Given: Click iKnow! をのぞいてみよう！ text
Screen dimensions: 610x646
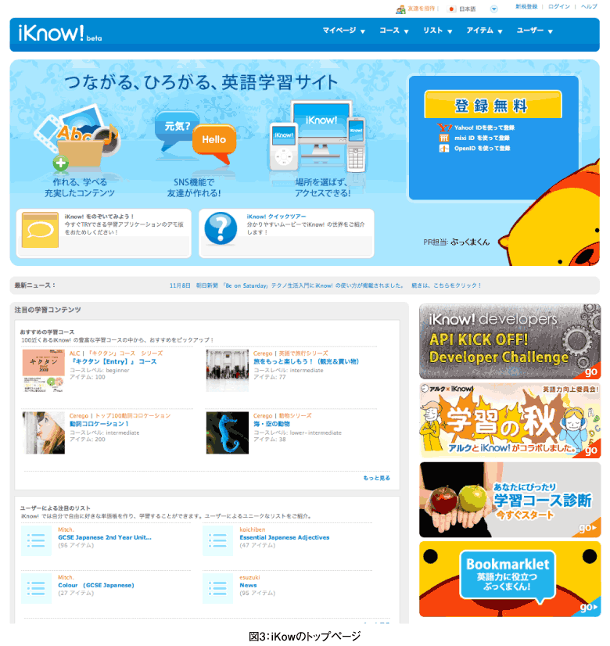Looking at the screenshot, I should pos(99,217).
